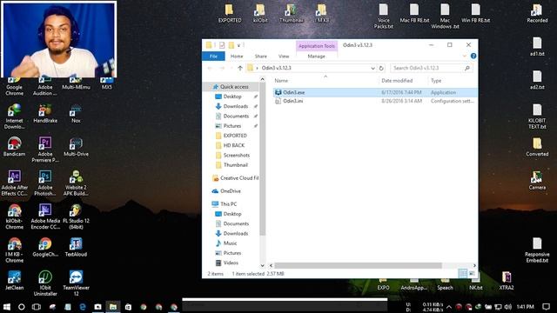Image resolution: width=557 pixels, height=313 pixels.
Task: Expand the ribbon with the chevron
Action: (464, 56)
